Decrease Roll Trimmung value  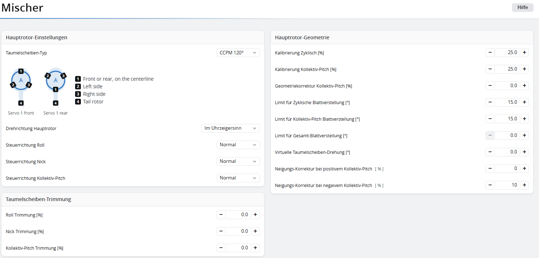point(221,215)
